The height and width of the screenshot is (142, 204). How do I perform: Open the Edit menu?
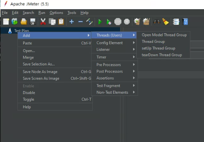pos(15,13)
